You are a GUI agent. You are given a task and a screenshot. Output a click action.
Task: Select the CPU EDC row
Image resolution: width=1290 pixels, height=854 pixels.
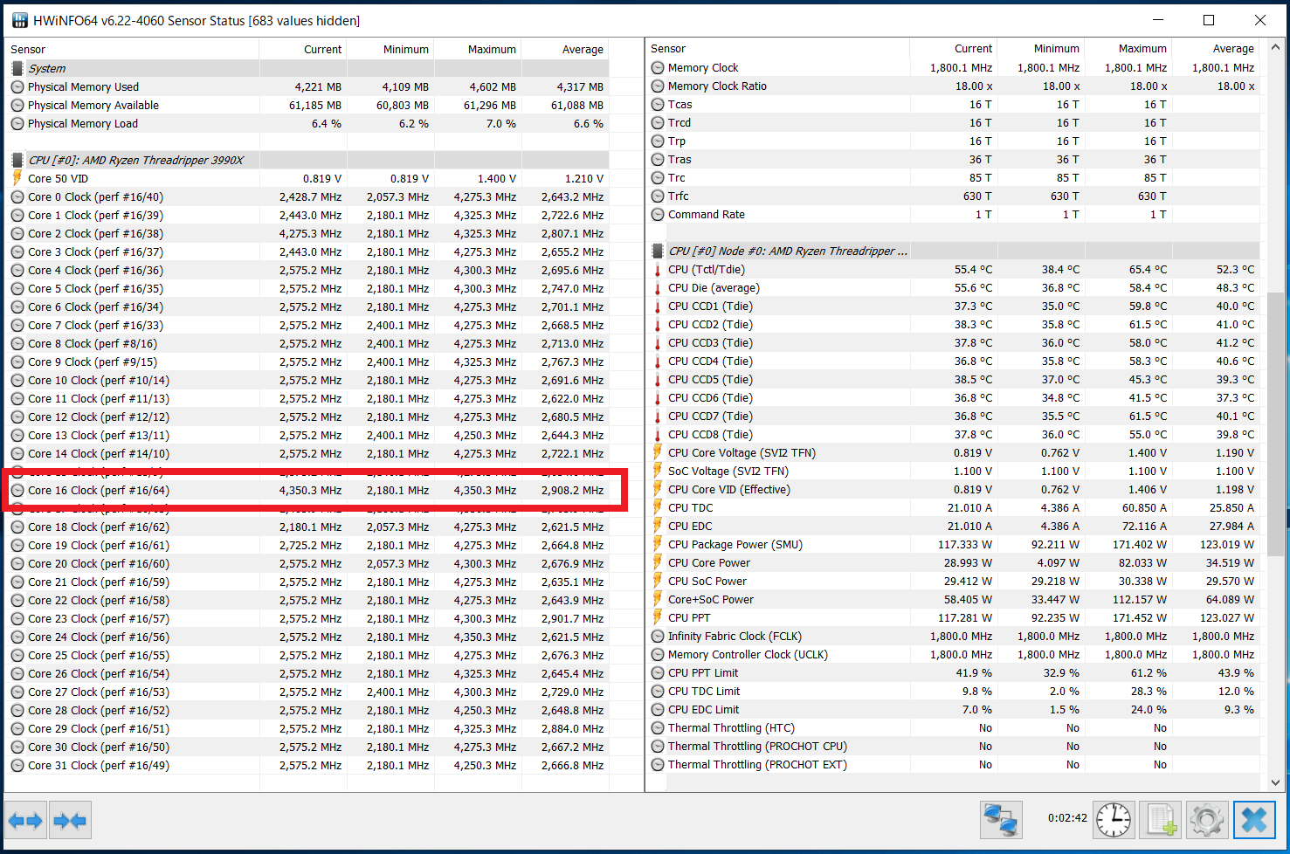pyautogui.click(x=953, y=526)
